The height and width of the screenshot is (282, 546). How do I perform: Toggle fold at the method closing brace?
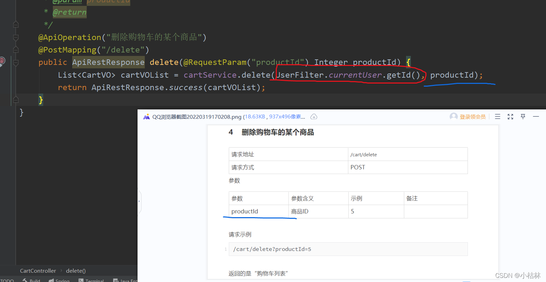pyautogui.click(x=16, y=100)
